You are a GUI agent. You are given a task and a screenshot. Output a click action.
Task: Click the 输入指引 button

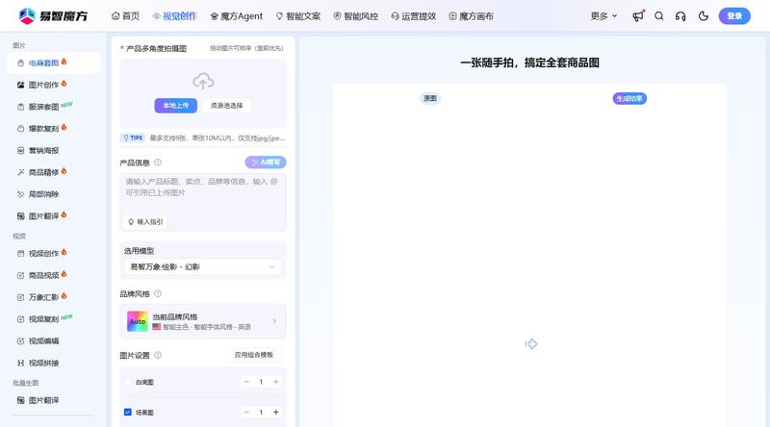click(145, 222)
